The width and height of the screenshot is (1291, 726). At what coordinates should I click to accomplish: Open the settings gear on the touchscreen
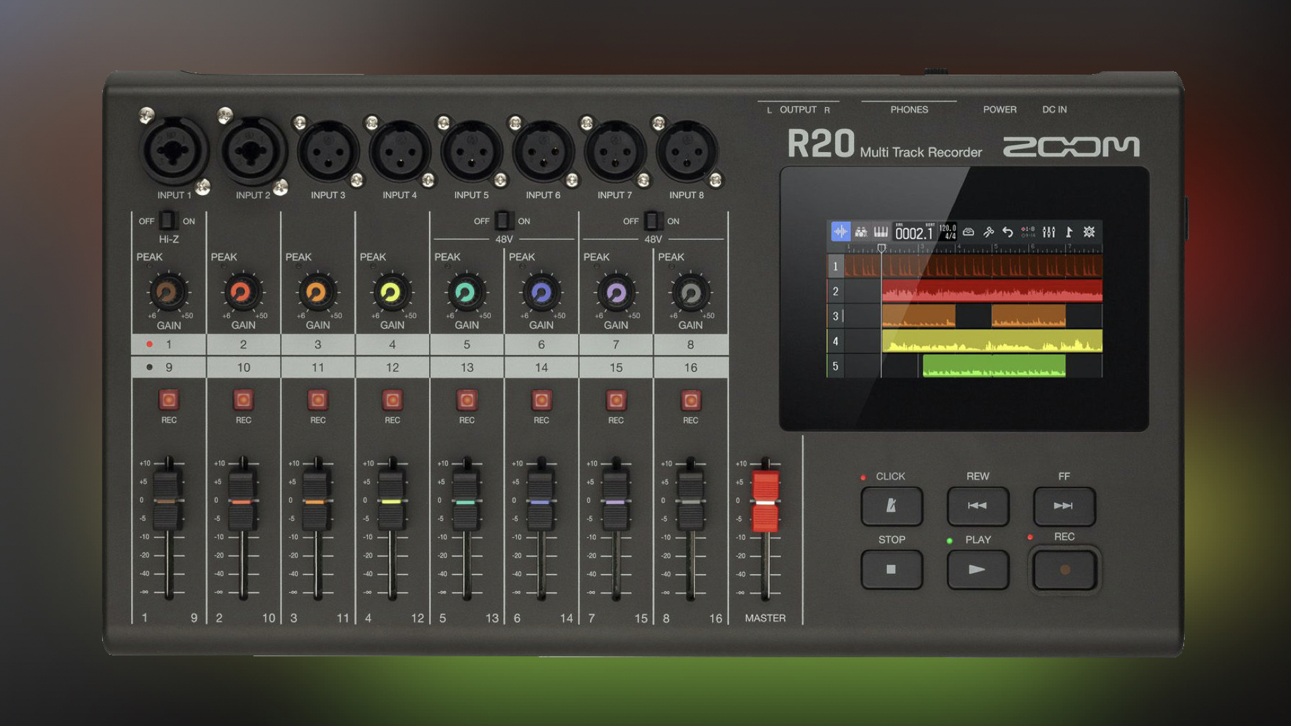point(1089,232)
